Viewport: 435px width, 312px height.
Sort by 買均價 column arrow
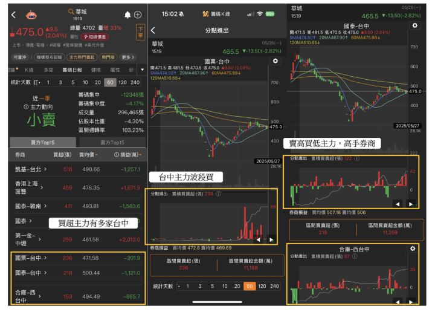tap(97, 155)
